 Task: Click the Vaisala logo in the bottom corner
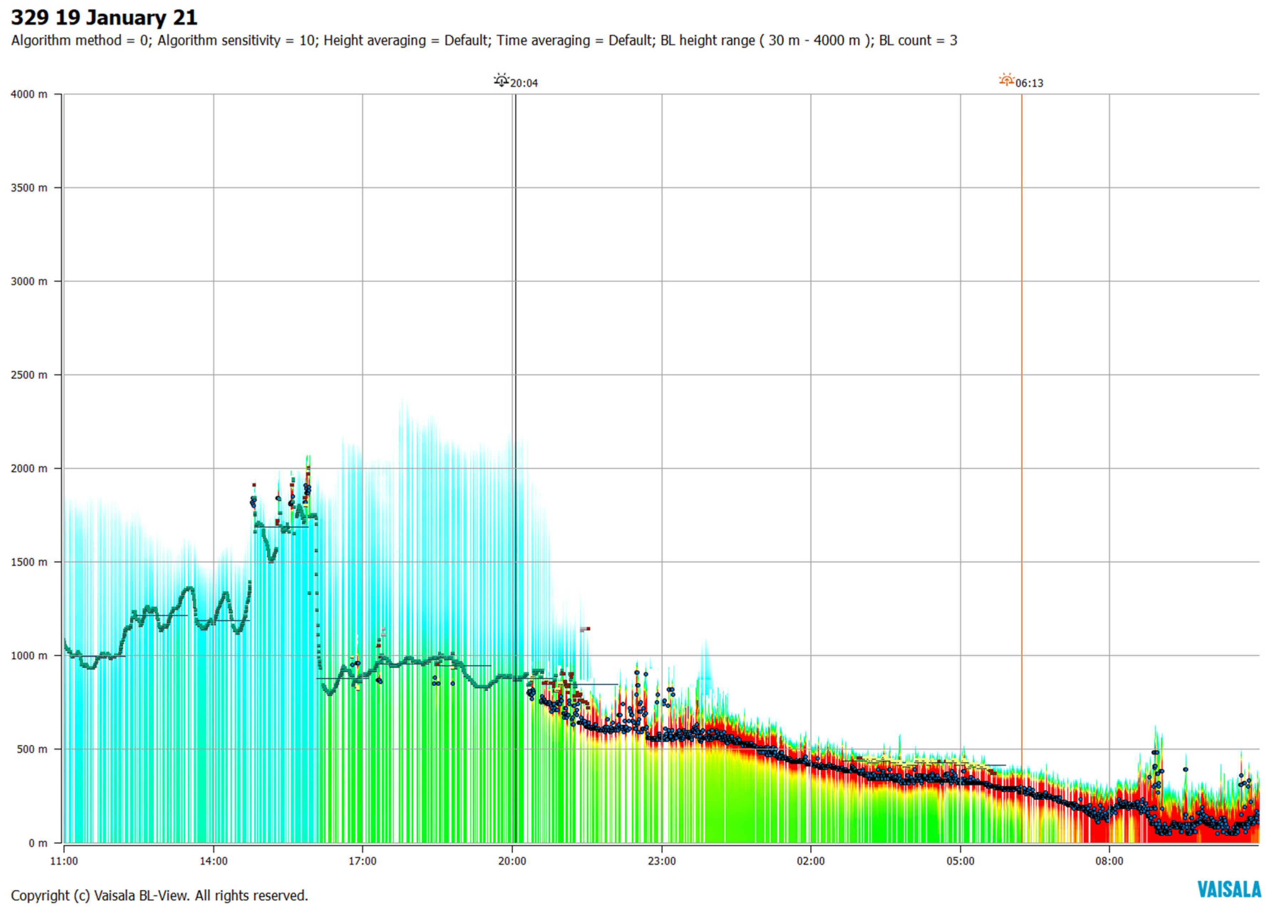[1228, 890]
